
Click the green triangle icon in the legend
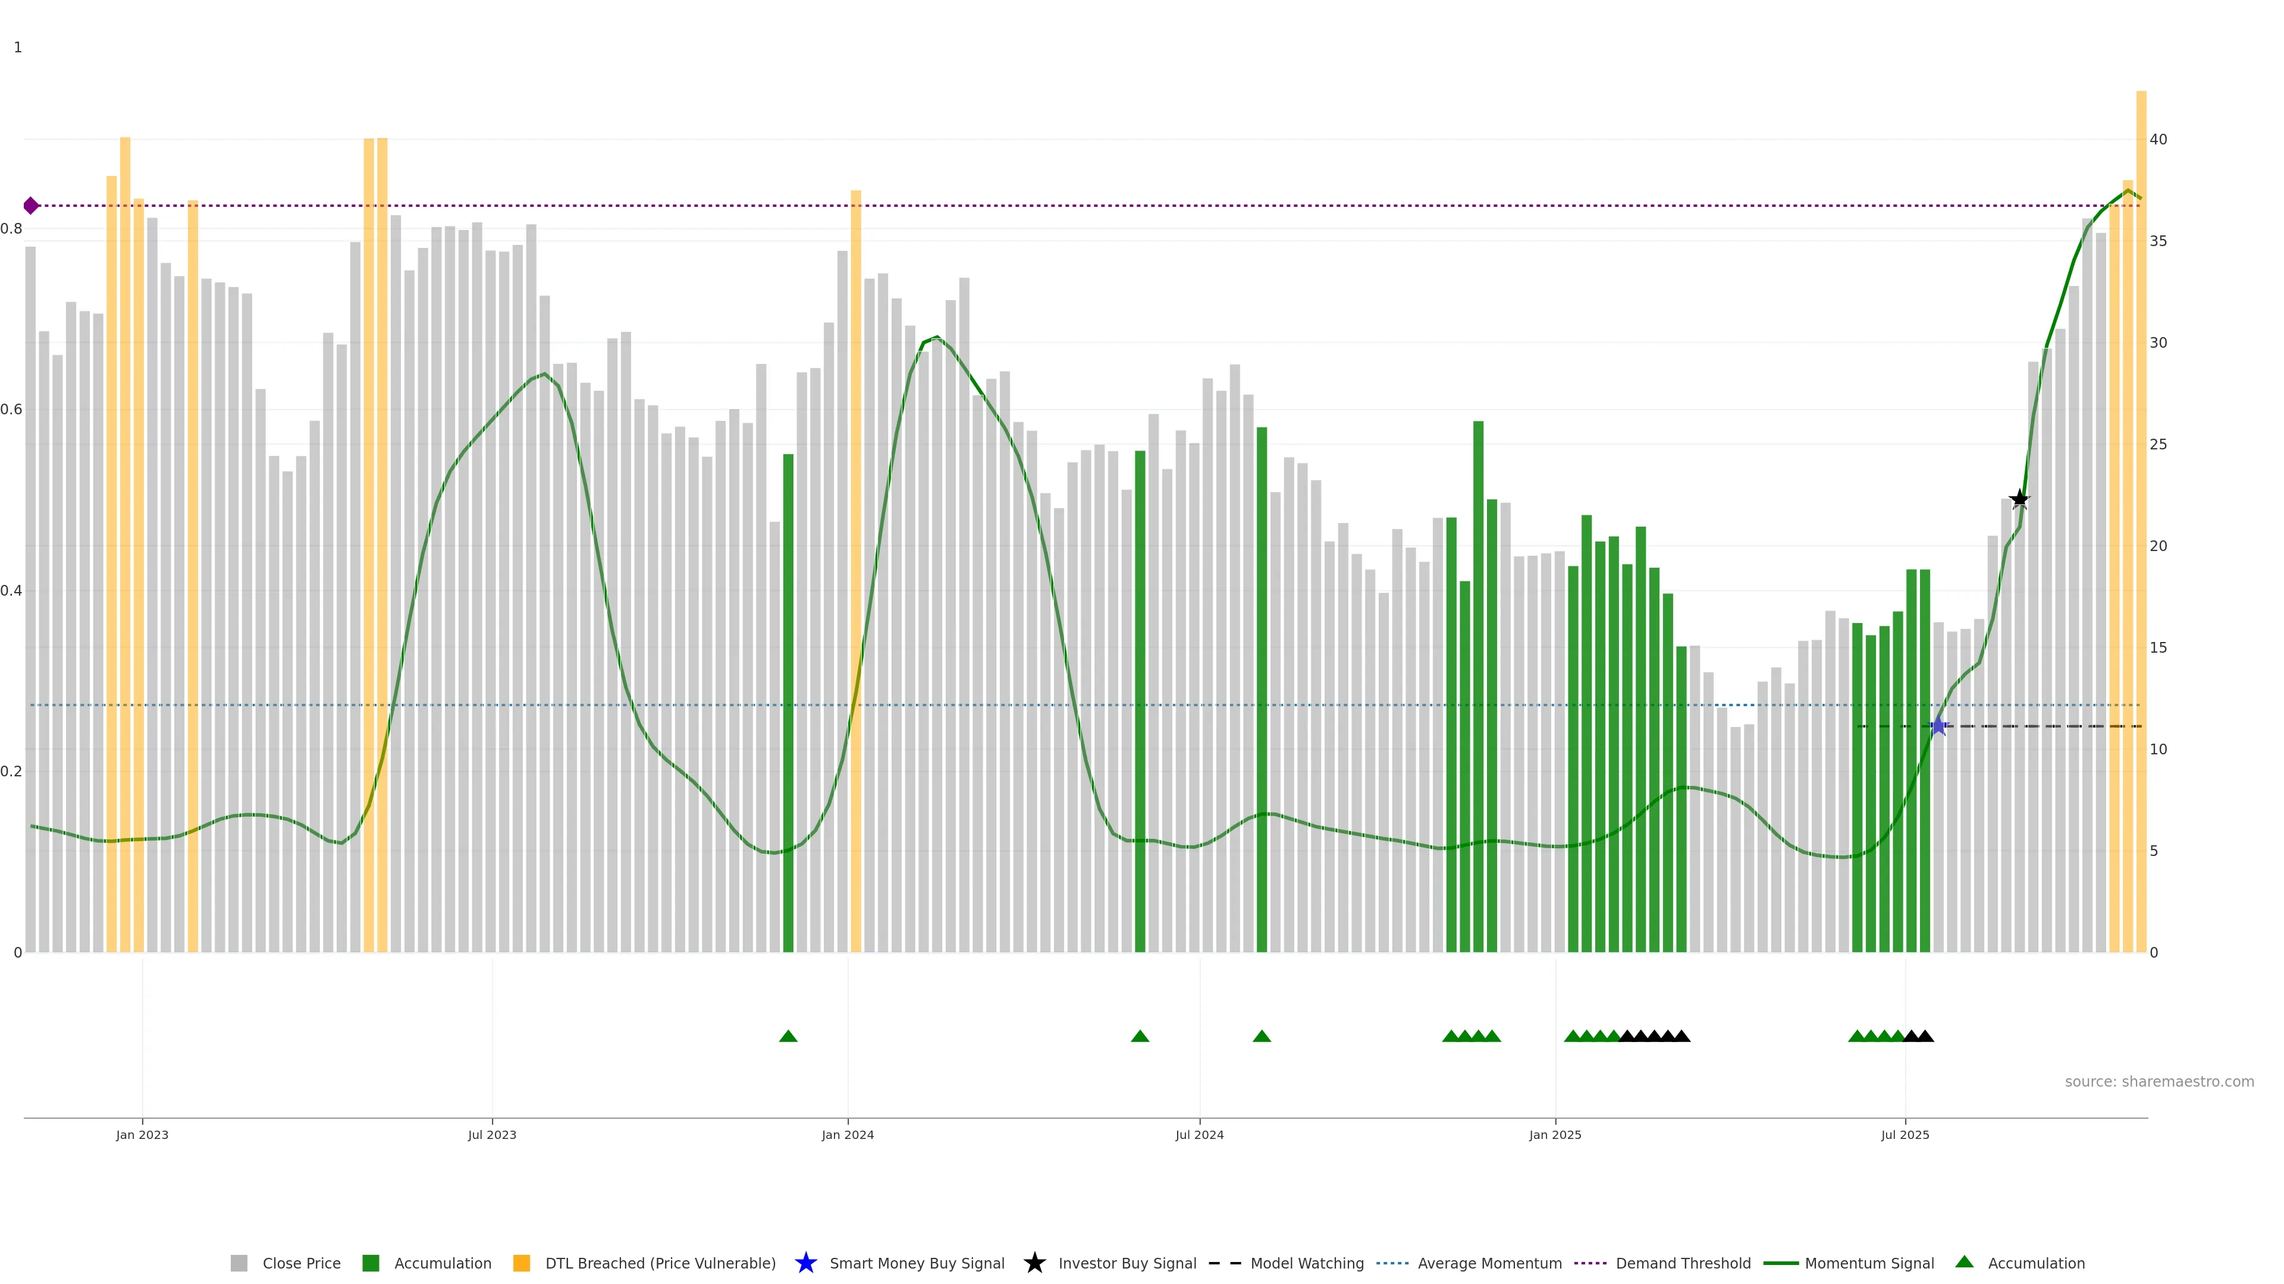pyautogui.click(x=1965, y=1262)
